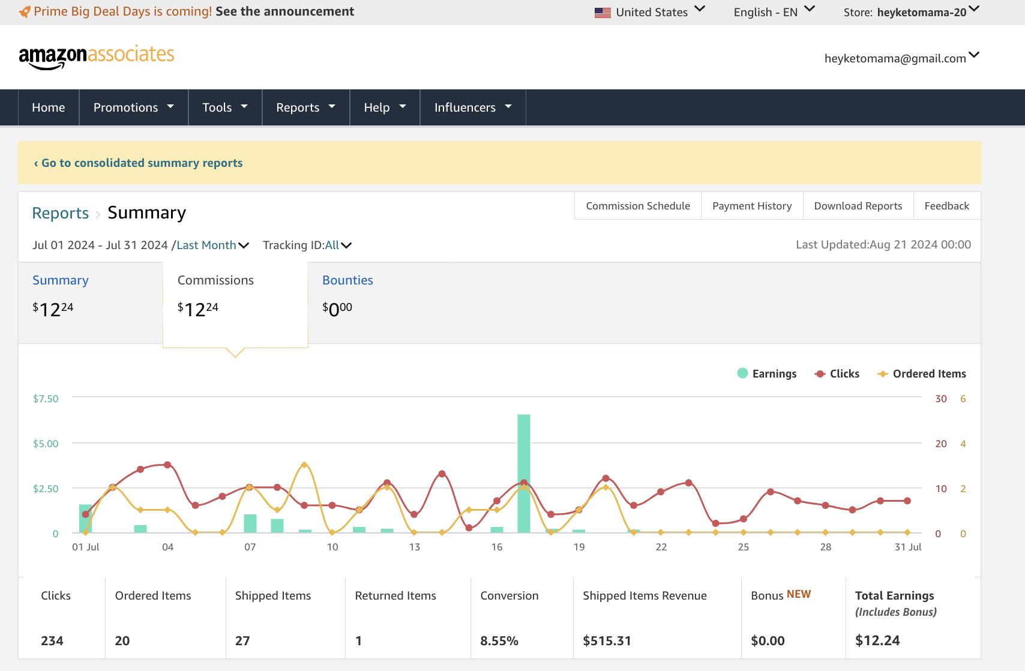This screenshot has height=671, width=1025.
Task: Click the Clicks data point at 04 Jul
Action: click(x=167, y=465)
